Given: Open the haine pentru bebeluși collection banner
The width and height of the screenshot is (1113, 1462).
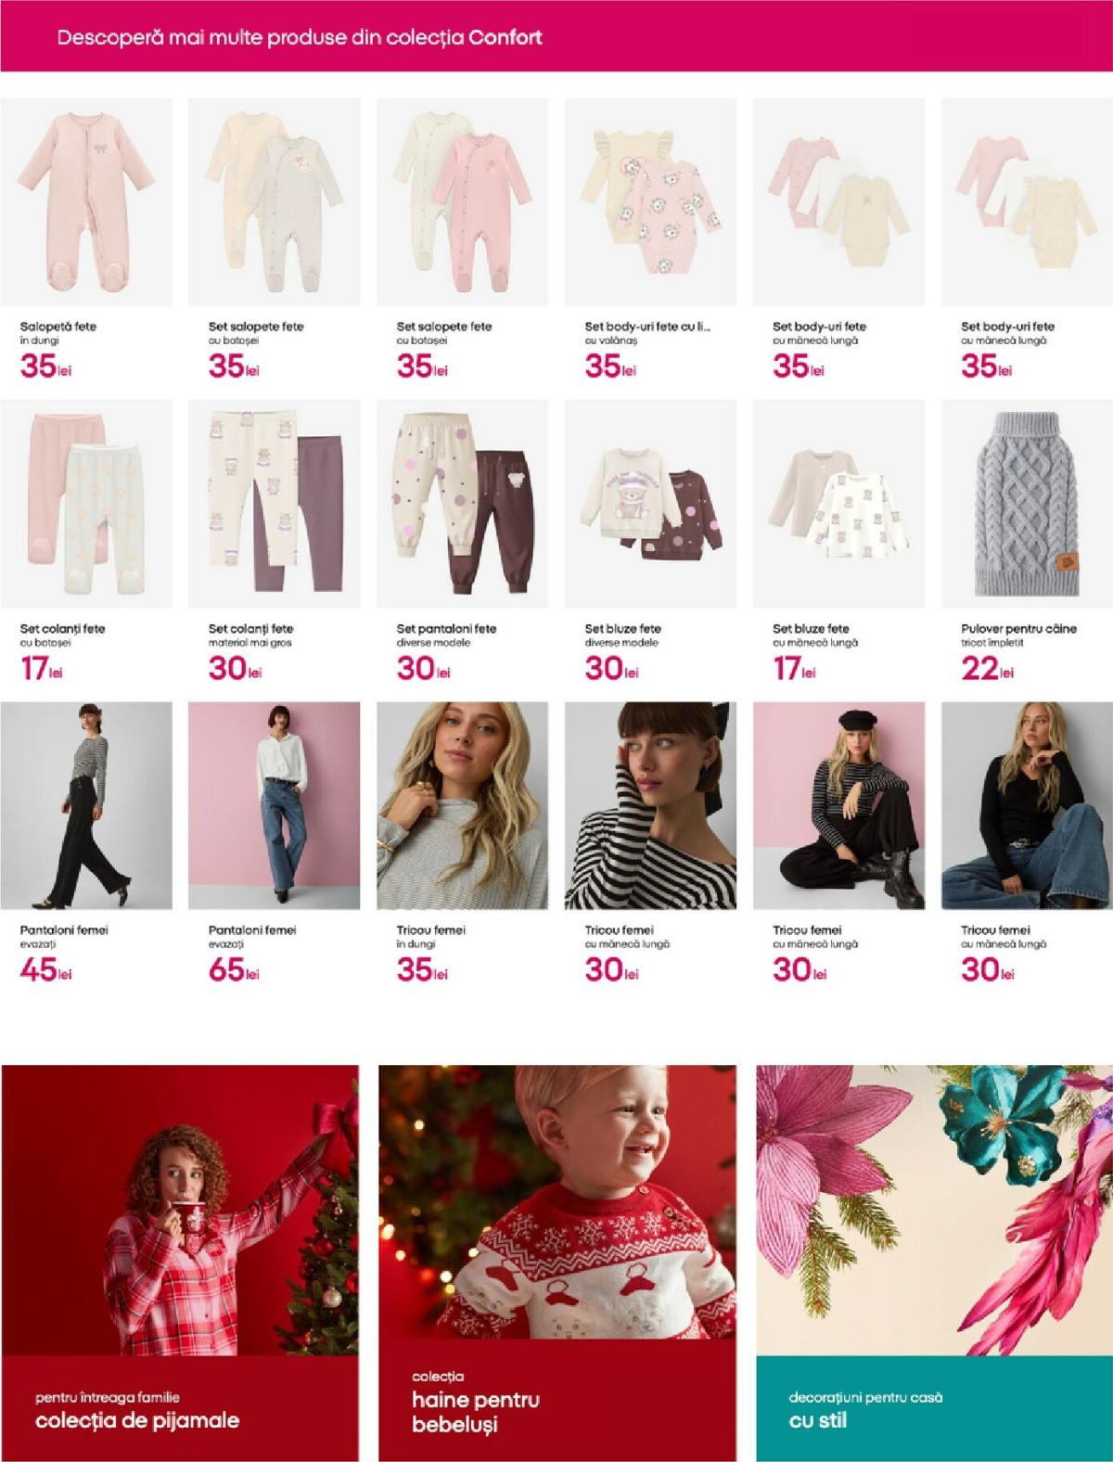Looking at the screenshot, I should point(557,1263).
